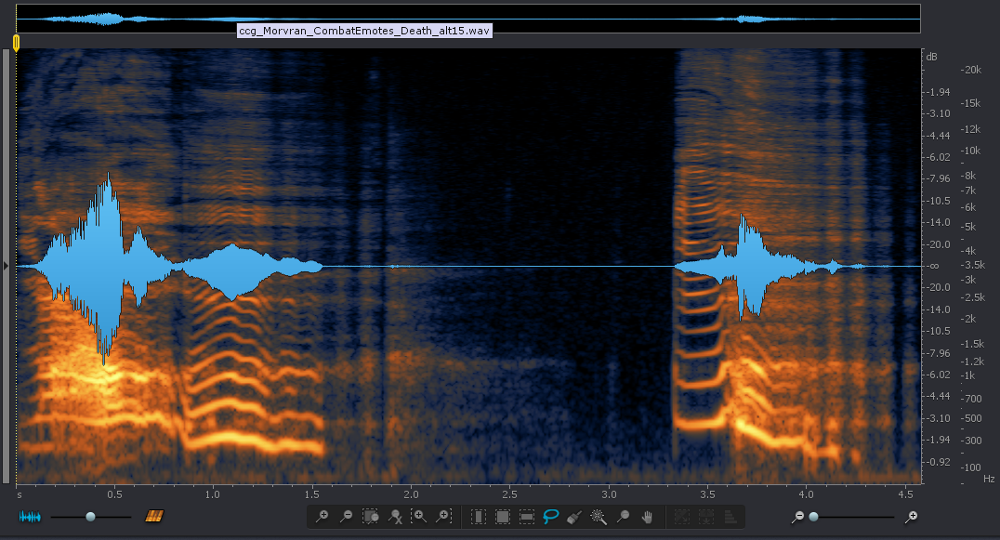Image resolution: width=1000 pixels, height=540 pixels.
Task: Click the middle greyed-out selection icon with down arrow
Action: coord(706,517)
